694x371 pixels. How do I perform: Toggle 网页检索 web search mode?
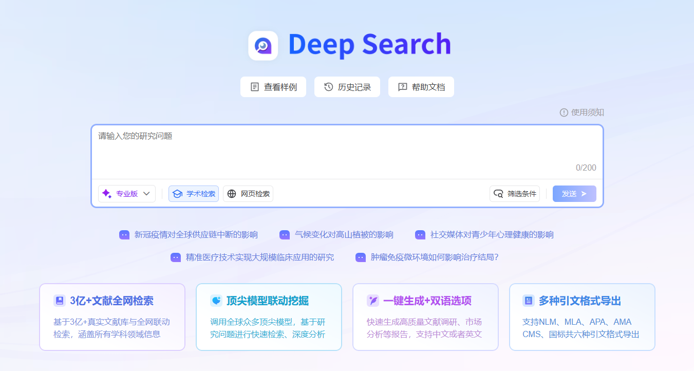pyautogui.click(x=248, y=194)
